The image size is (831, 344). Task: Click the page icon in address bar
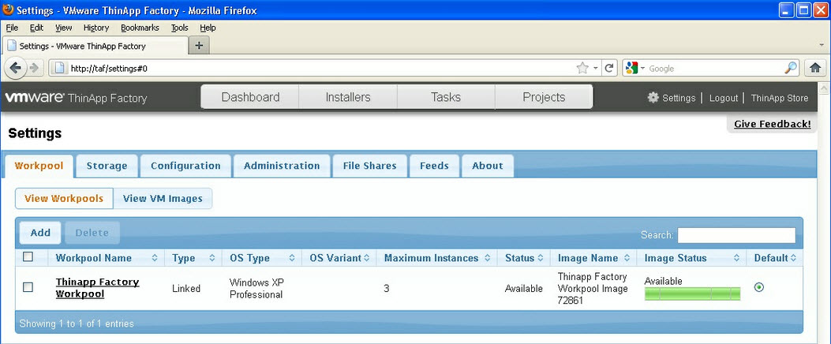point(61,68)
